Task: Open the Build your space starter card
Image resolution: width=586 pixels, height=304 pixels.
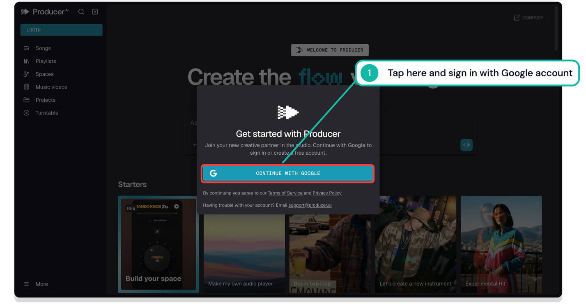Action: (159, 244)
